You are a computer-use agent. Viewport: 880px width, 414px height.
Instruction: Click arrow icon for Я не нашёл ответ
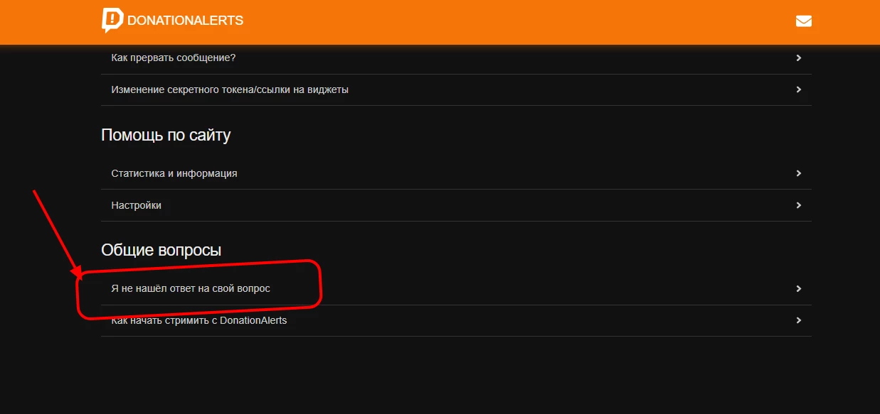click(x=799, y=289)
